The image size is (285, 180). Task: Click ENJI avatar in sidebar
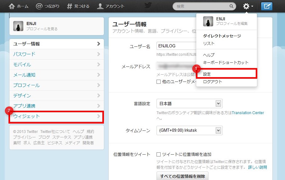pyautogui.click(x=18, y=26)
